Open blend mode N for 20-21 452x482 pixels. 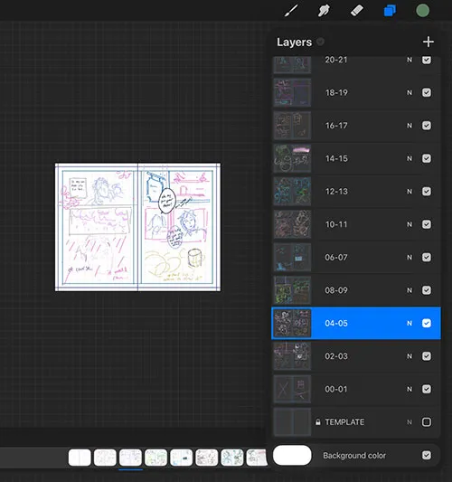point(410,60)
